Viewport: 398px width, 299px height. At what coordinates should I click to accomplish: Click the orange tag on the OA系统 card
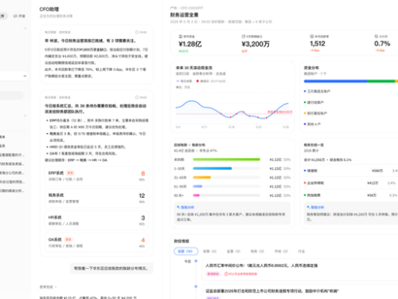tap(68, 239)
